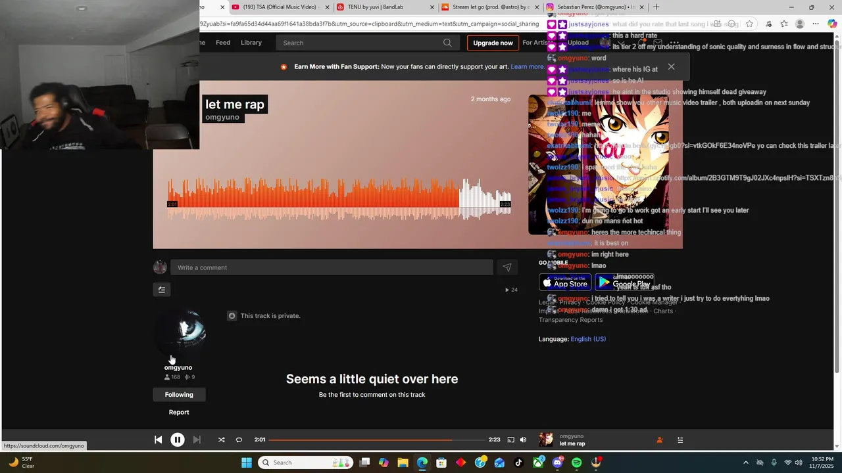Image resolution: width=842 pixels, height=473 pixels.
Task: Open the tracklist icon below the comment box
Action: coord(162,289)
